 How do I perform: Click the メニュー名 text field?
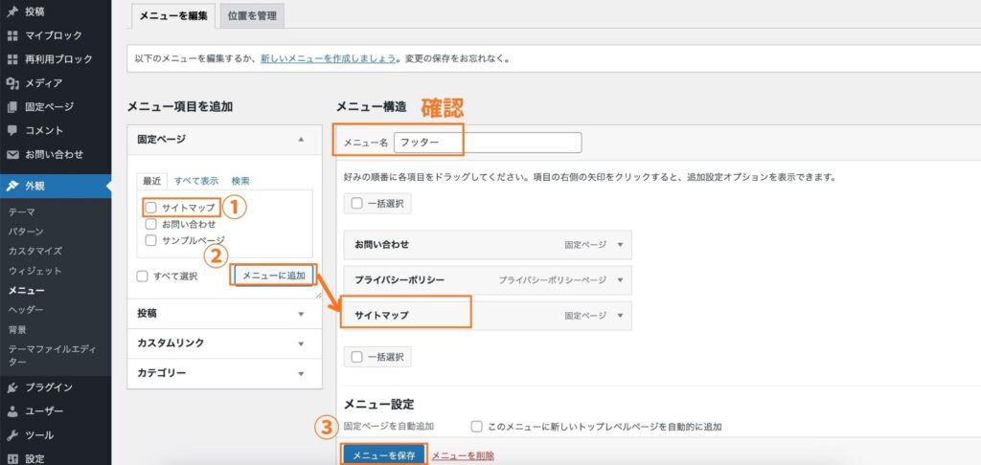point(487,143)
